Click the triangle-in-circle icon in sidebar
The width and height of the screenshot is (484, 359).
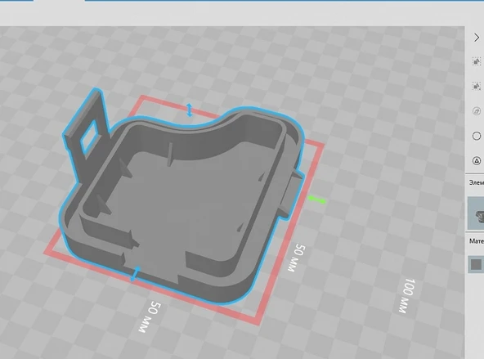[477, 161]
